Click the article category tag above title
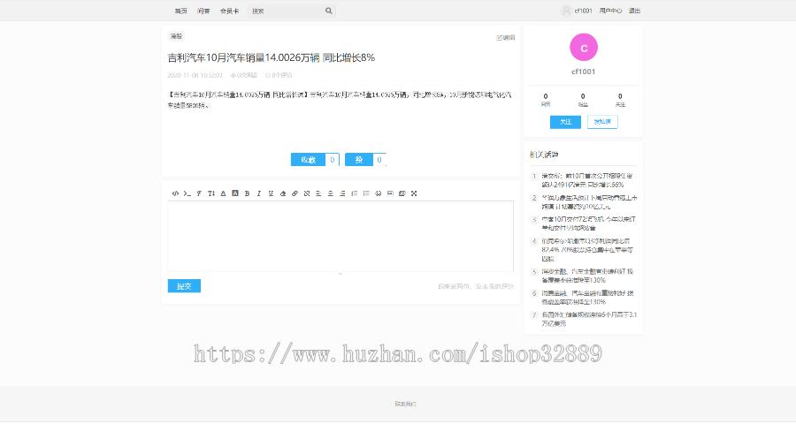Screen dimensions: 796x424 [x=176, y=36]
